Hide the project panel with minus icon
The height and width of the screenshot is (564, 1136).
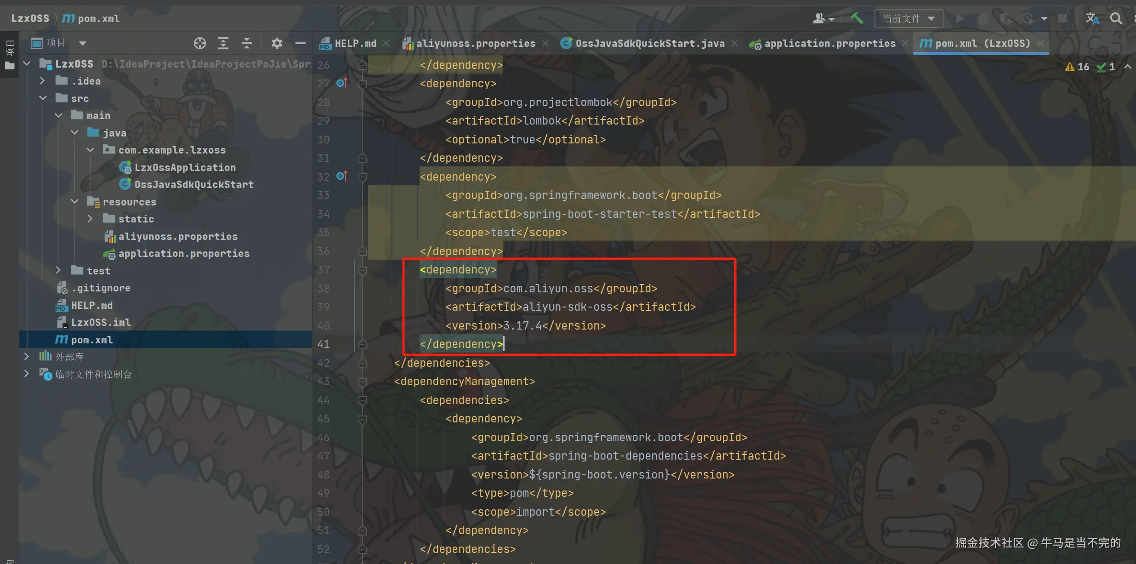click(x=301, y=43)
